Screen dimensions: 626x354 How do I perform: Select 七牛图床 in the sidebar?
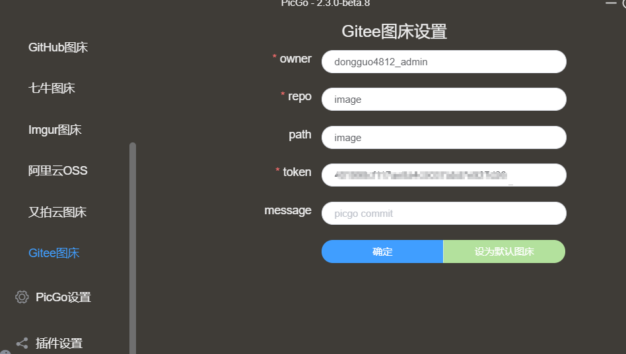coord(52,88)
